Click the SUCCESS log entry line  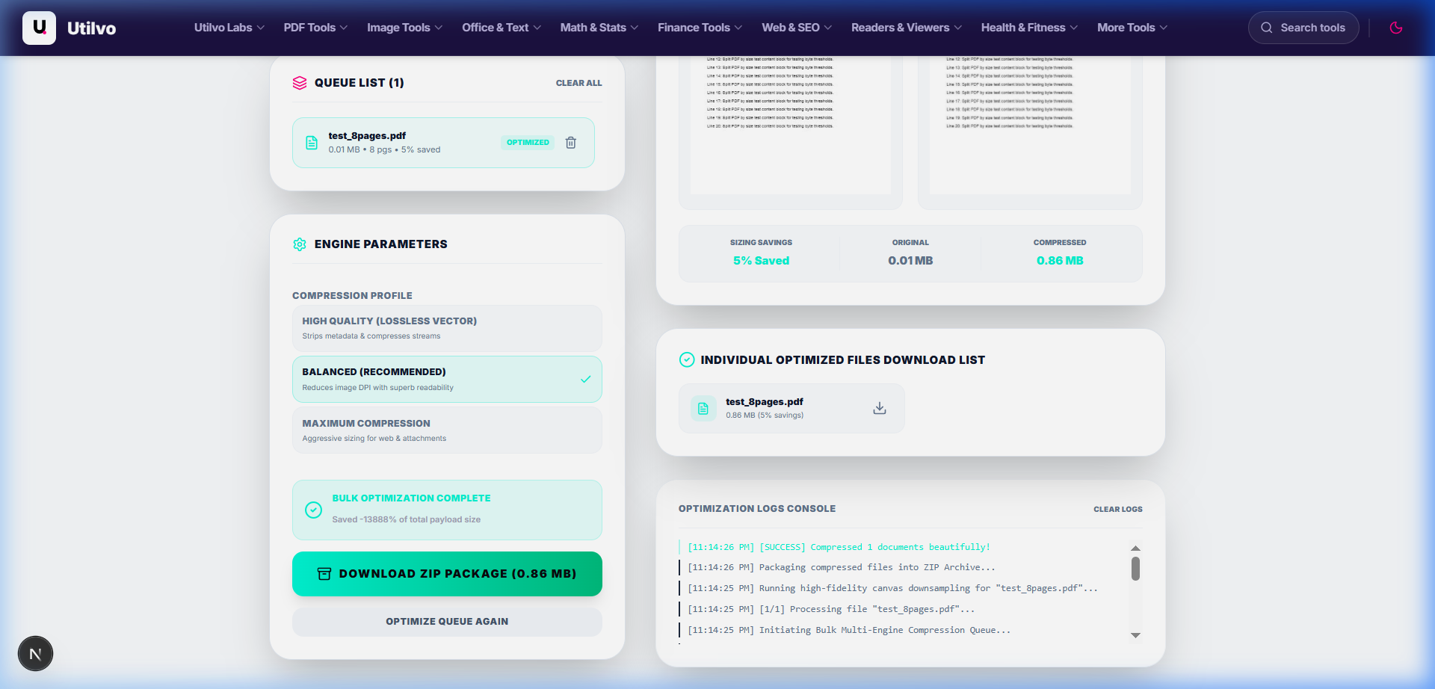[x=839, y=547]
